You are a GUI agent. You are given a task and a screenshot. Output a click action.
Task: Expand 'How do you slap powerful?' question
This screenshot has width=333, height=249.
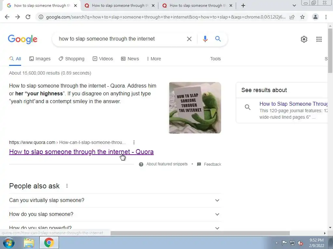click(115, 228)
